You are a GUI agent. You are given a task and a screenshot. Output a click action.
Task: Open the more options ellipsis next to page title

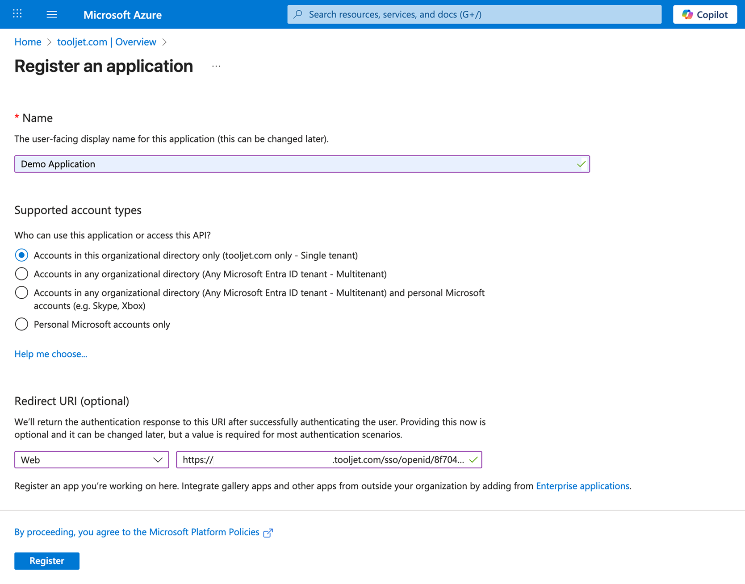pos(216,67)
